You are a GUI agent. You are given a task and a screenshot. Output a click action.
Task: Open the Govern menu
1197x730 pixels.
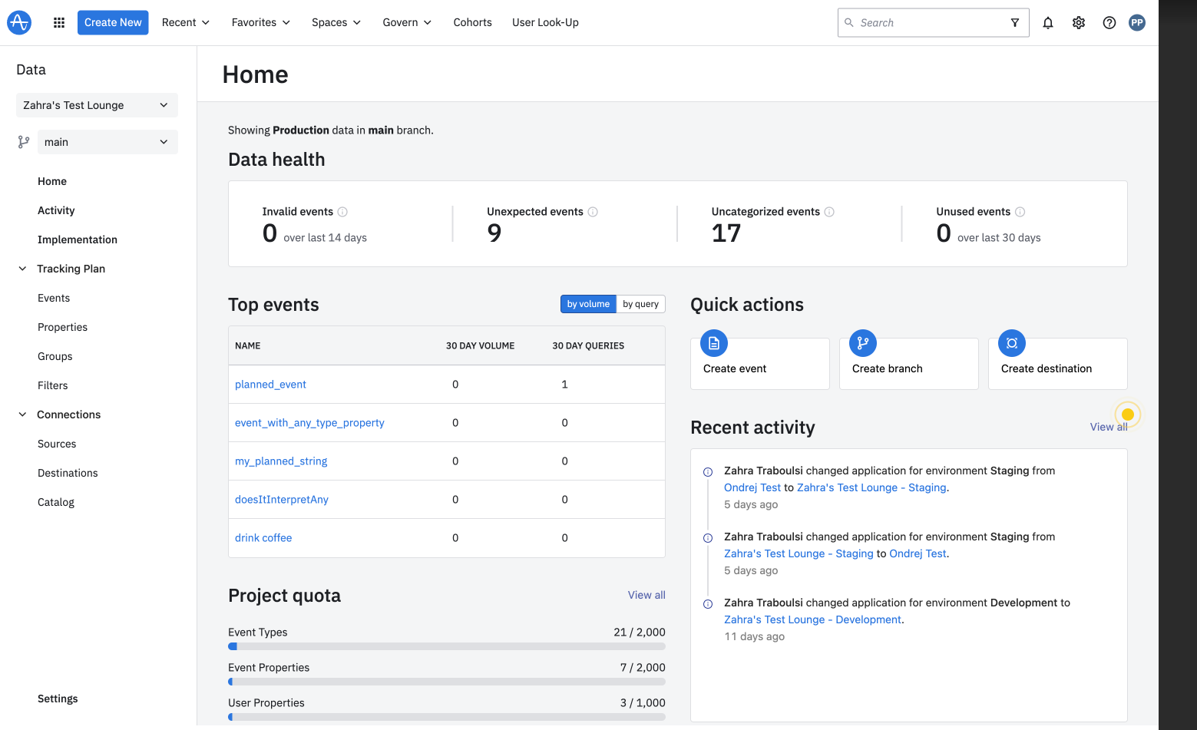coord(407,23)
